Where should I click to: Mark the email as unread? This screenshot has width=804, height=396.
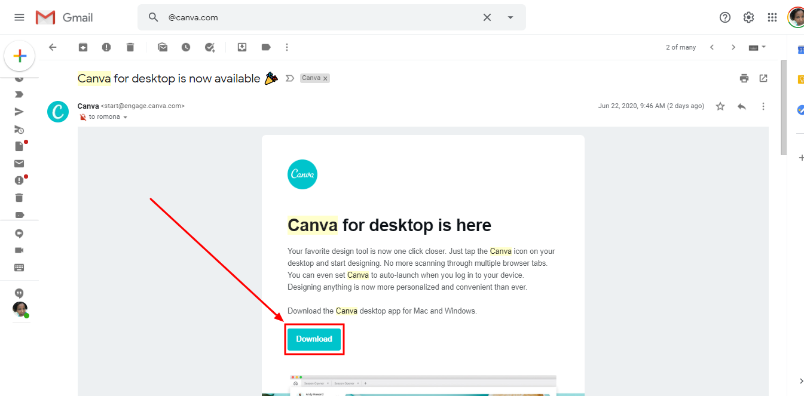(x=163, y=47)
